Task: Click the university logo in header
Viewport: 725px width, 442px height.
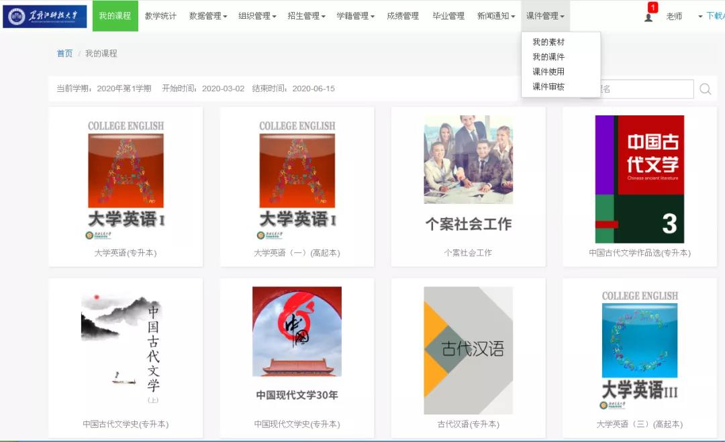Action: 45,16
